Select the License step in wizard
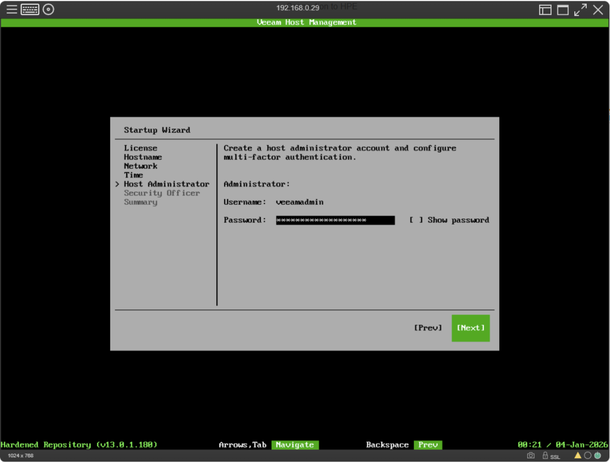The image size is (610, 462). (141, 148)
